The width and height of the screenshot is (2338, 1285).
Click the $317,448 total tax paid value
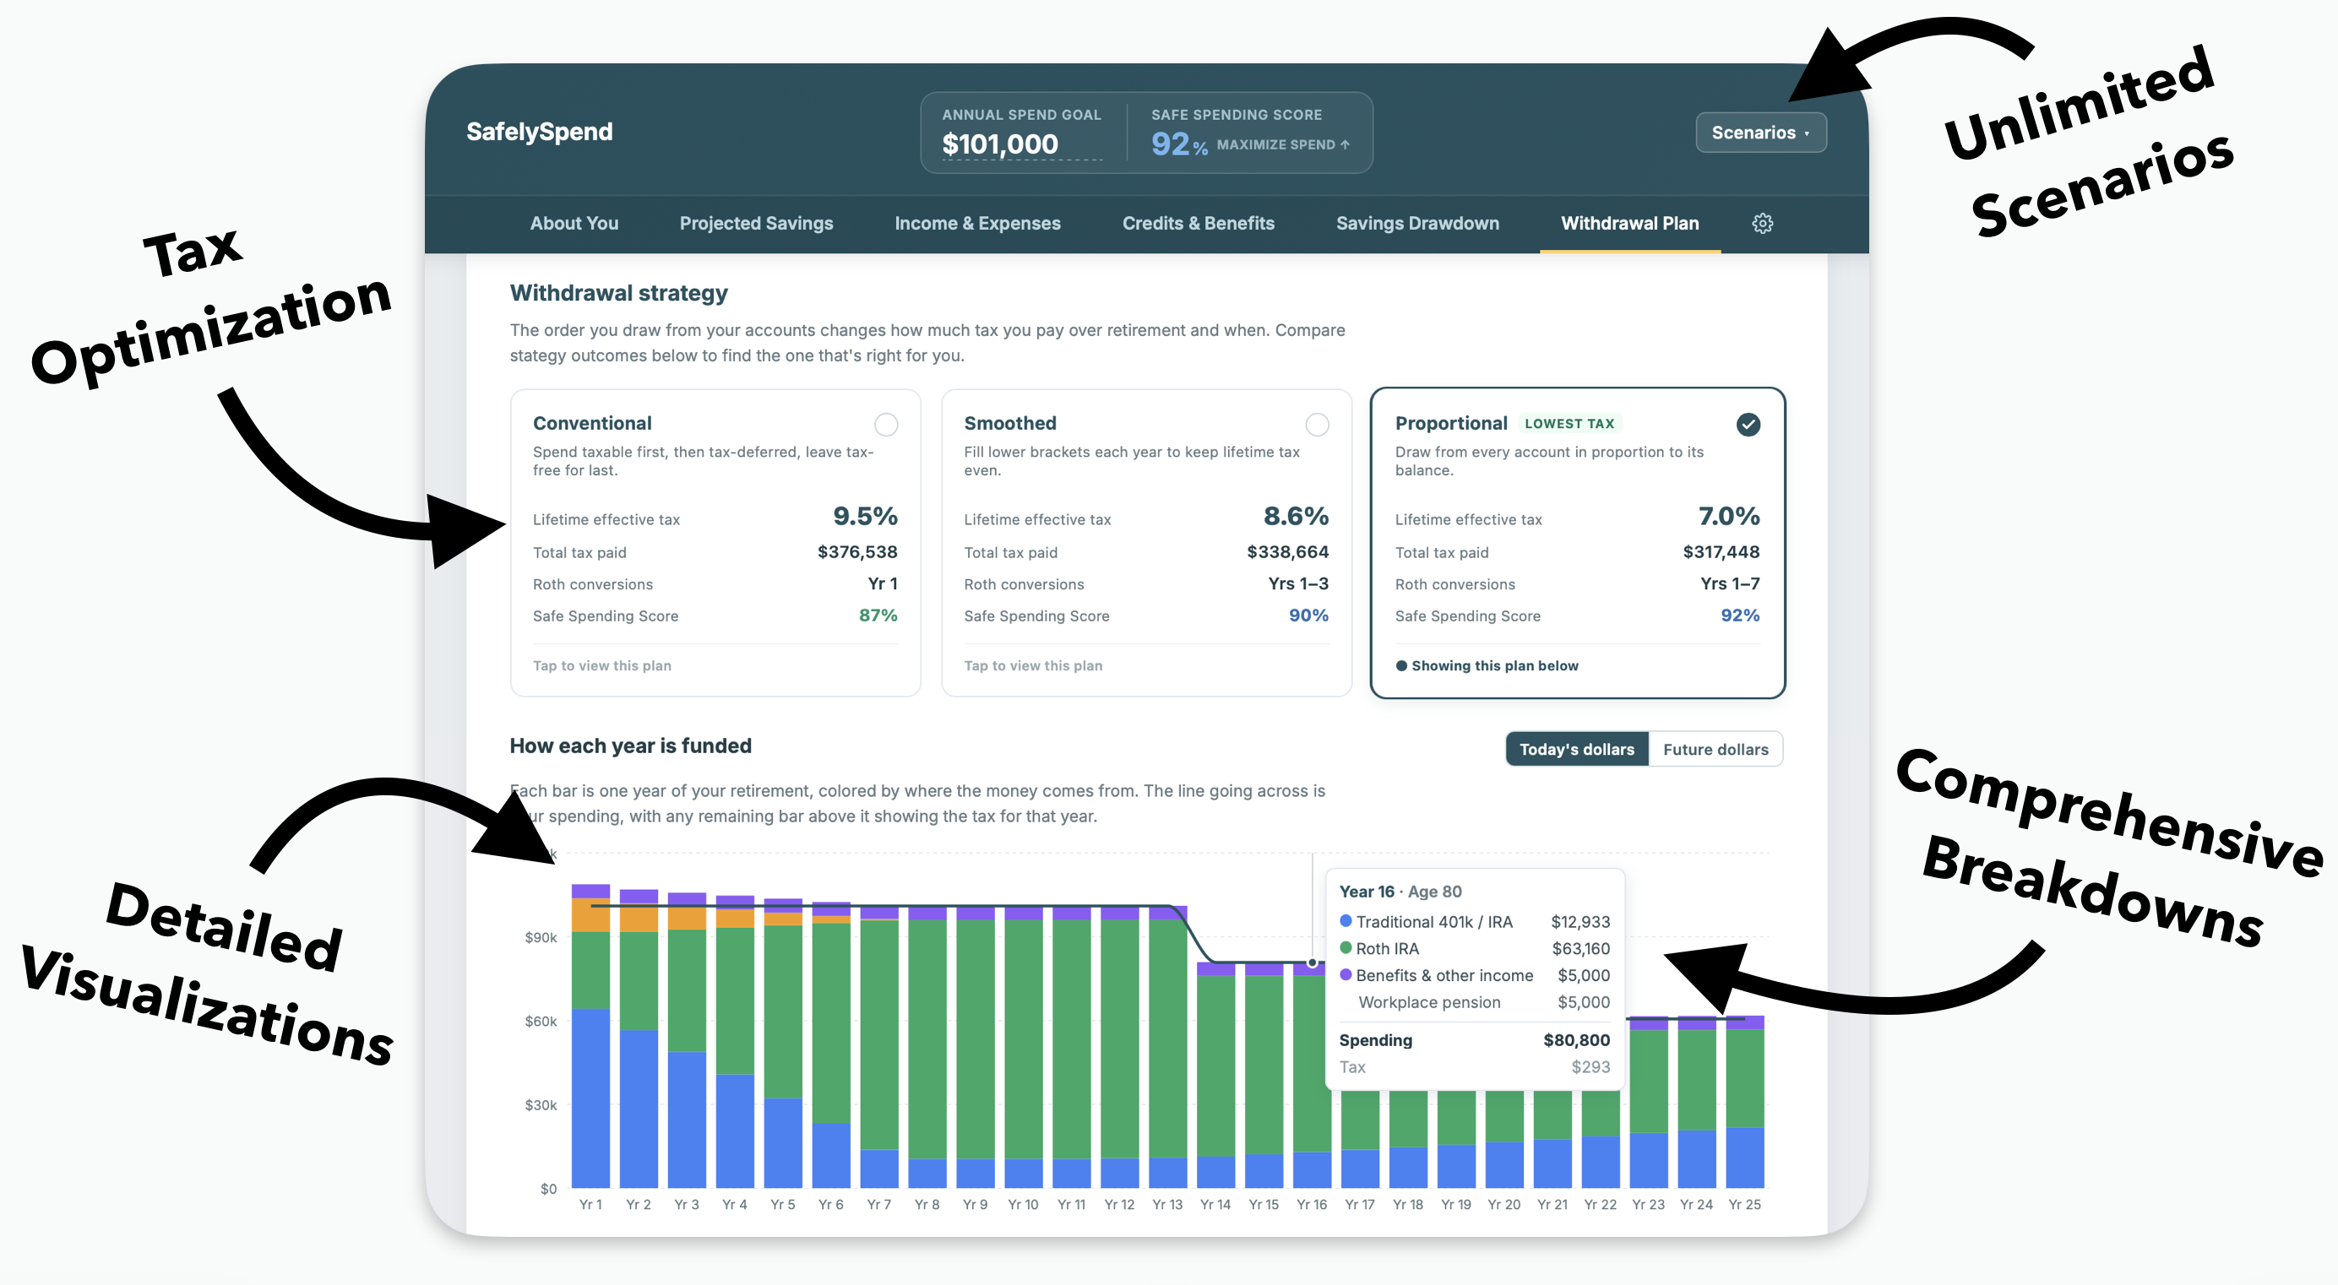point(1721,552)
